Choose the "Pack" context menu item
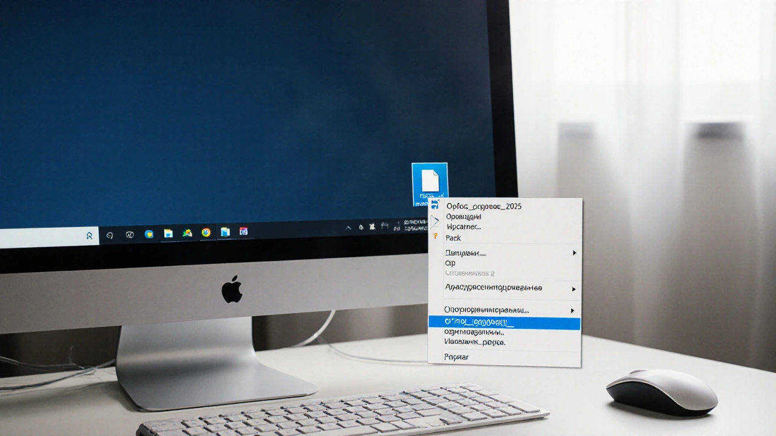 point(453,238)
